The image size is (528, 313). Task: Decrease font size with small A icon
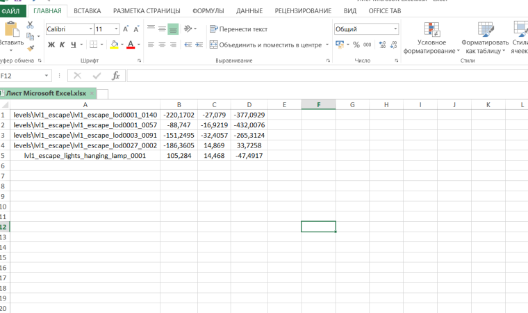(136, 29)
